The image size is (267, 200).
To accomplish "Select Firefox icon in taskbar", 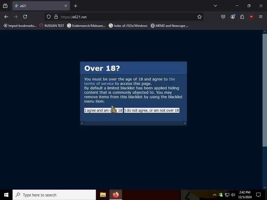I will coord(116,195).
